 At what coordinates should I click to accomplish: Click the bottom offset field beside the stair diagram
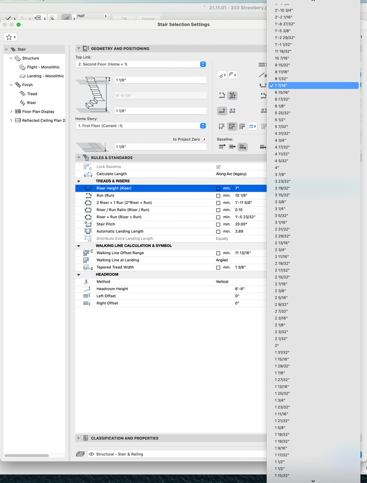161,111
